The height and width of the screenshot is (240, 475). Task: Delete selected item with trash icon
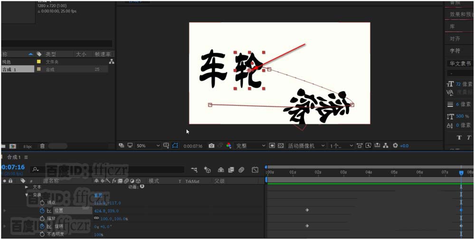click(42, 146)
